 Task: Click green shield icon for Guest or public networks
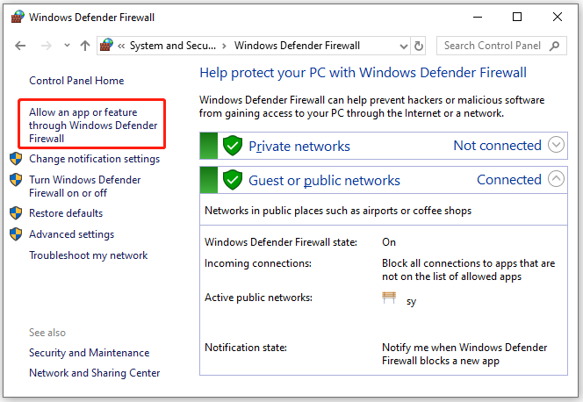pyautogui.click(x=233, y=180)
